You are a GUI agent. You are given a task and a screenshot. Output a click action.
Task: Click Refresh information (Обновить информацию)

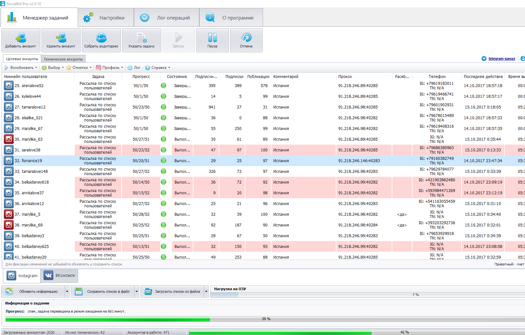(33, 291)
